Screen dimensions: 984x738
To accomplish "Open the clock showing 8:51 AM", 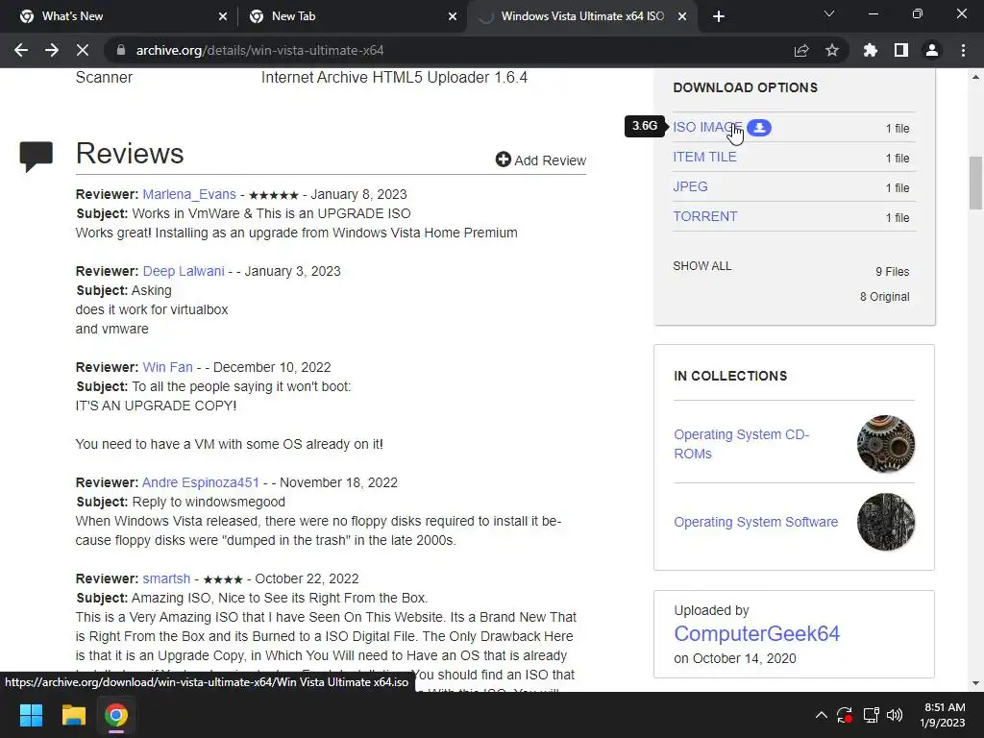I will coord(942,715).
